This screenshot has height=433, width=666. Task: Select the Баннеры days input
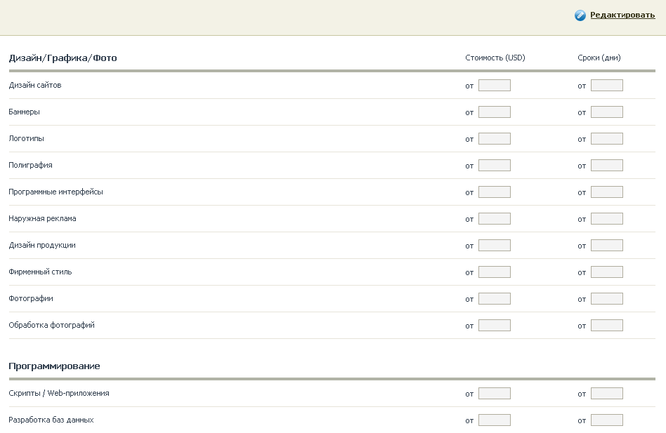[x=607, y=112]
